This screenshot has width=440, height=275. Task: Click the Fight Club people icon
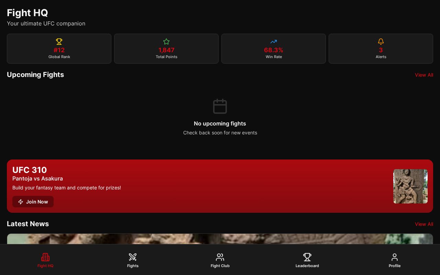[220, 257]
